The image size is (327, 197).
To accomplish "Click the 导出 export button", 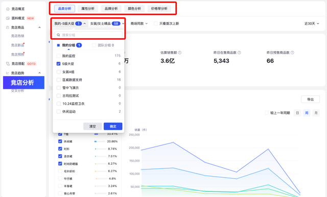I will pos(310,100).
